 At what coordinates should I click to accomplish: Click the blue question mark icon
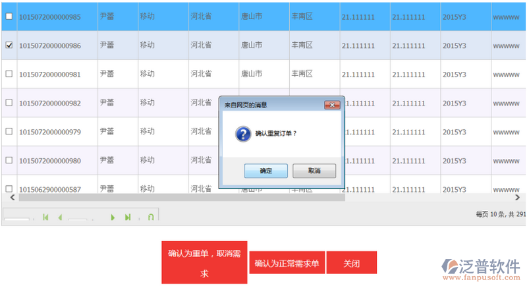coord(242,134)
